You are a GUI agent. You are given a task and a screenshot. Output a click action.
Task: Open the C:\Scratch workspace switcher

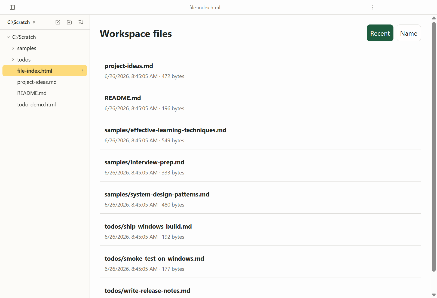pos(21,22)
